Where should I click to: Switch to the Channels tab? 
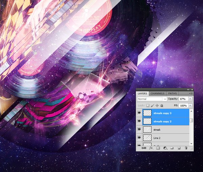coord(157,94)
